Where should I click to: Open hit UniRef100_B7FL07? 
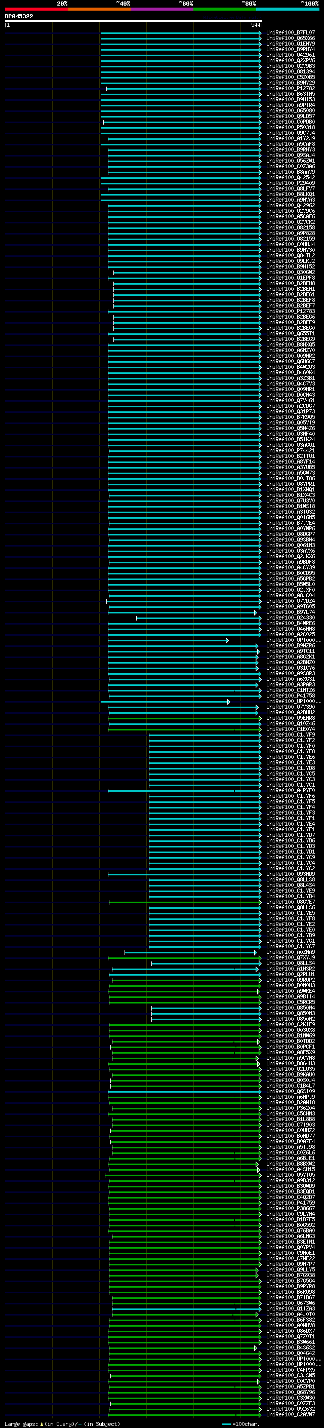[x=291, y=33]
